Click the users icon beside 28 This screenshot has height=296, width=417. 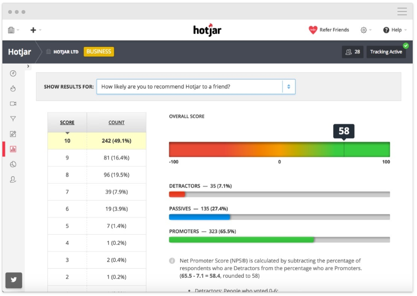(349, 52)
